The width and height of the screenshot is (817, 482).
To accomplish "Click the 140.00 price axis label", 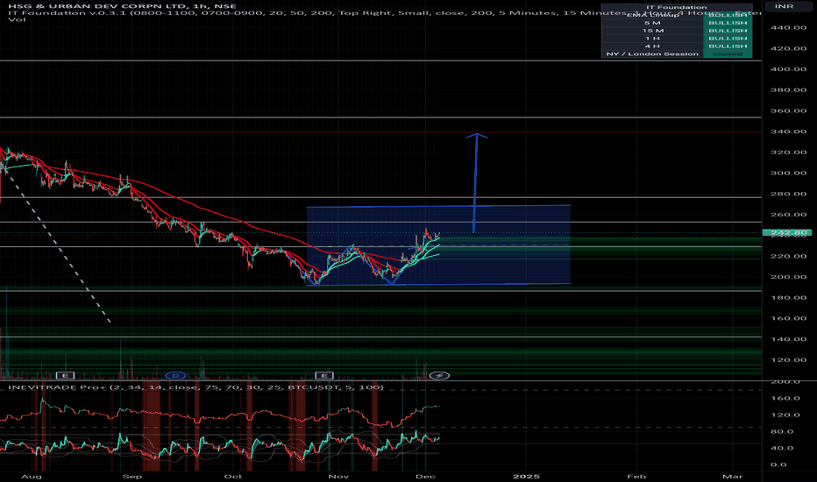I will point(788,339).
